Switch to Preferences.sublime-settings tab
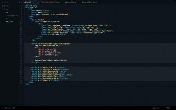This screenshot has height=110, width=176. point(50,2)
